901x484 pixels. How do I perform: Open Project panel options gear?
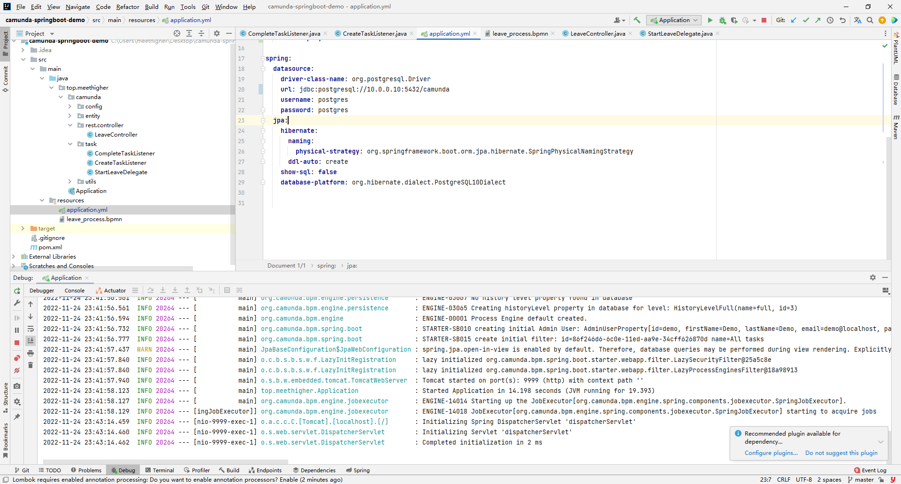click(216, 33)
